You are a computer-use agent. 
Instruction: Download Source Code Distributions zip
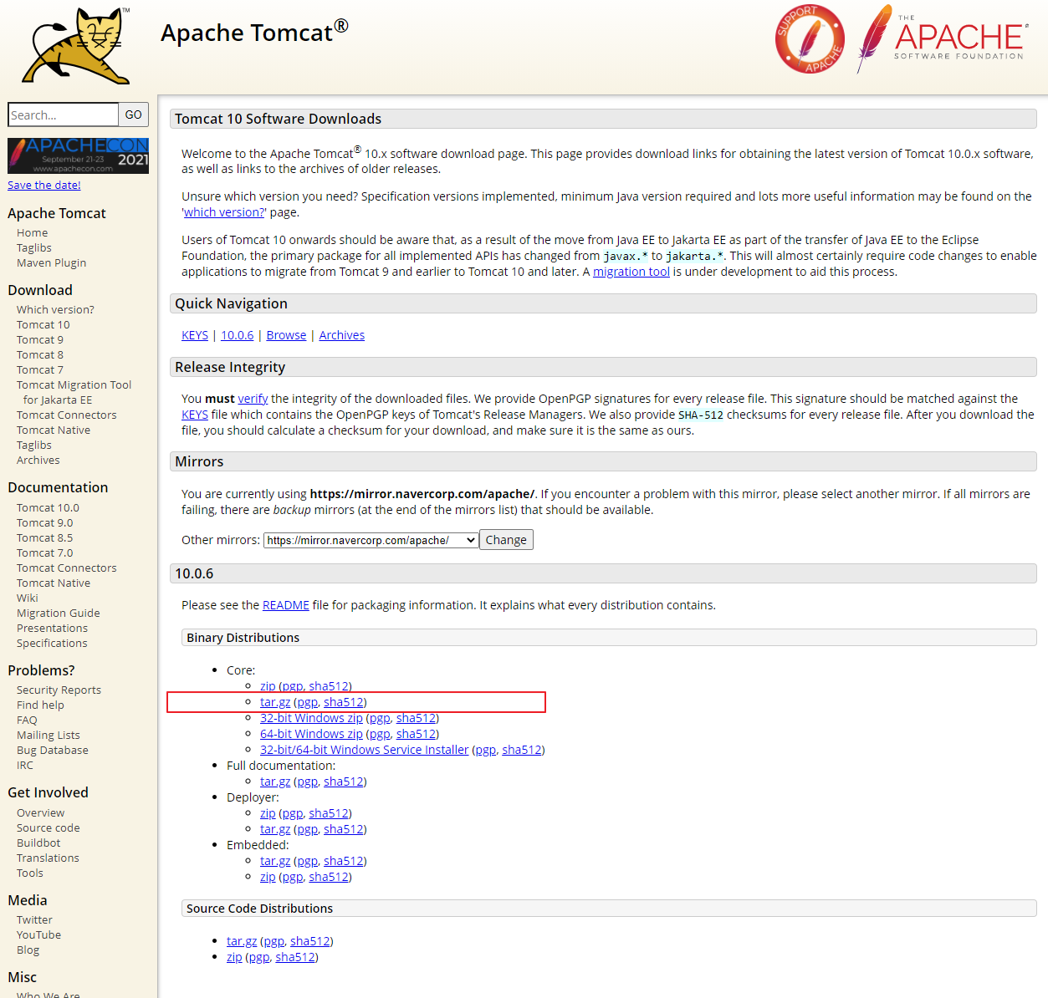pos(234,957)
